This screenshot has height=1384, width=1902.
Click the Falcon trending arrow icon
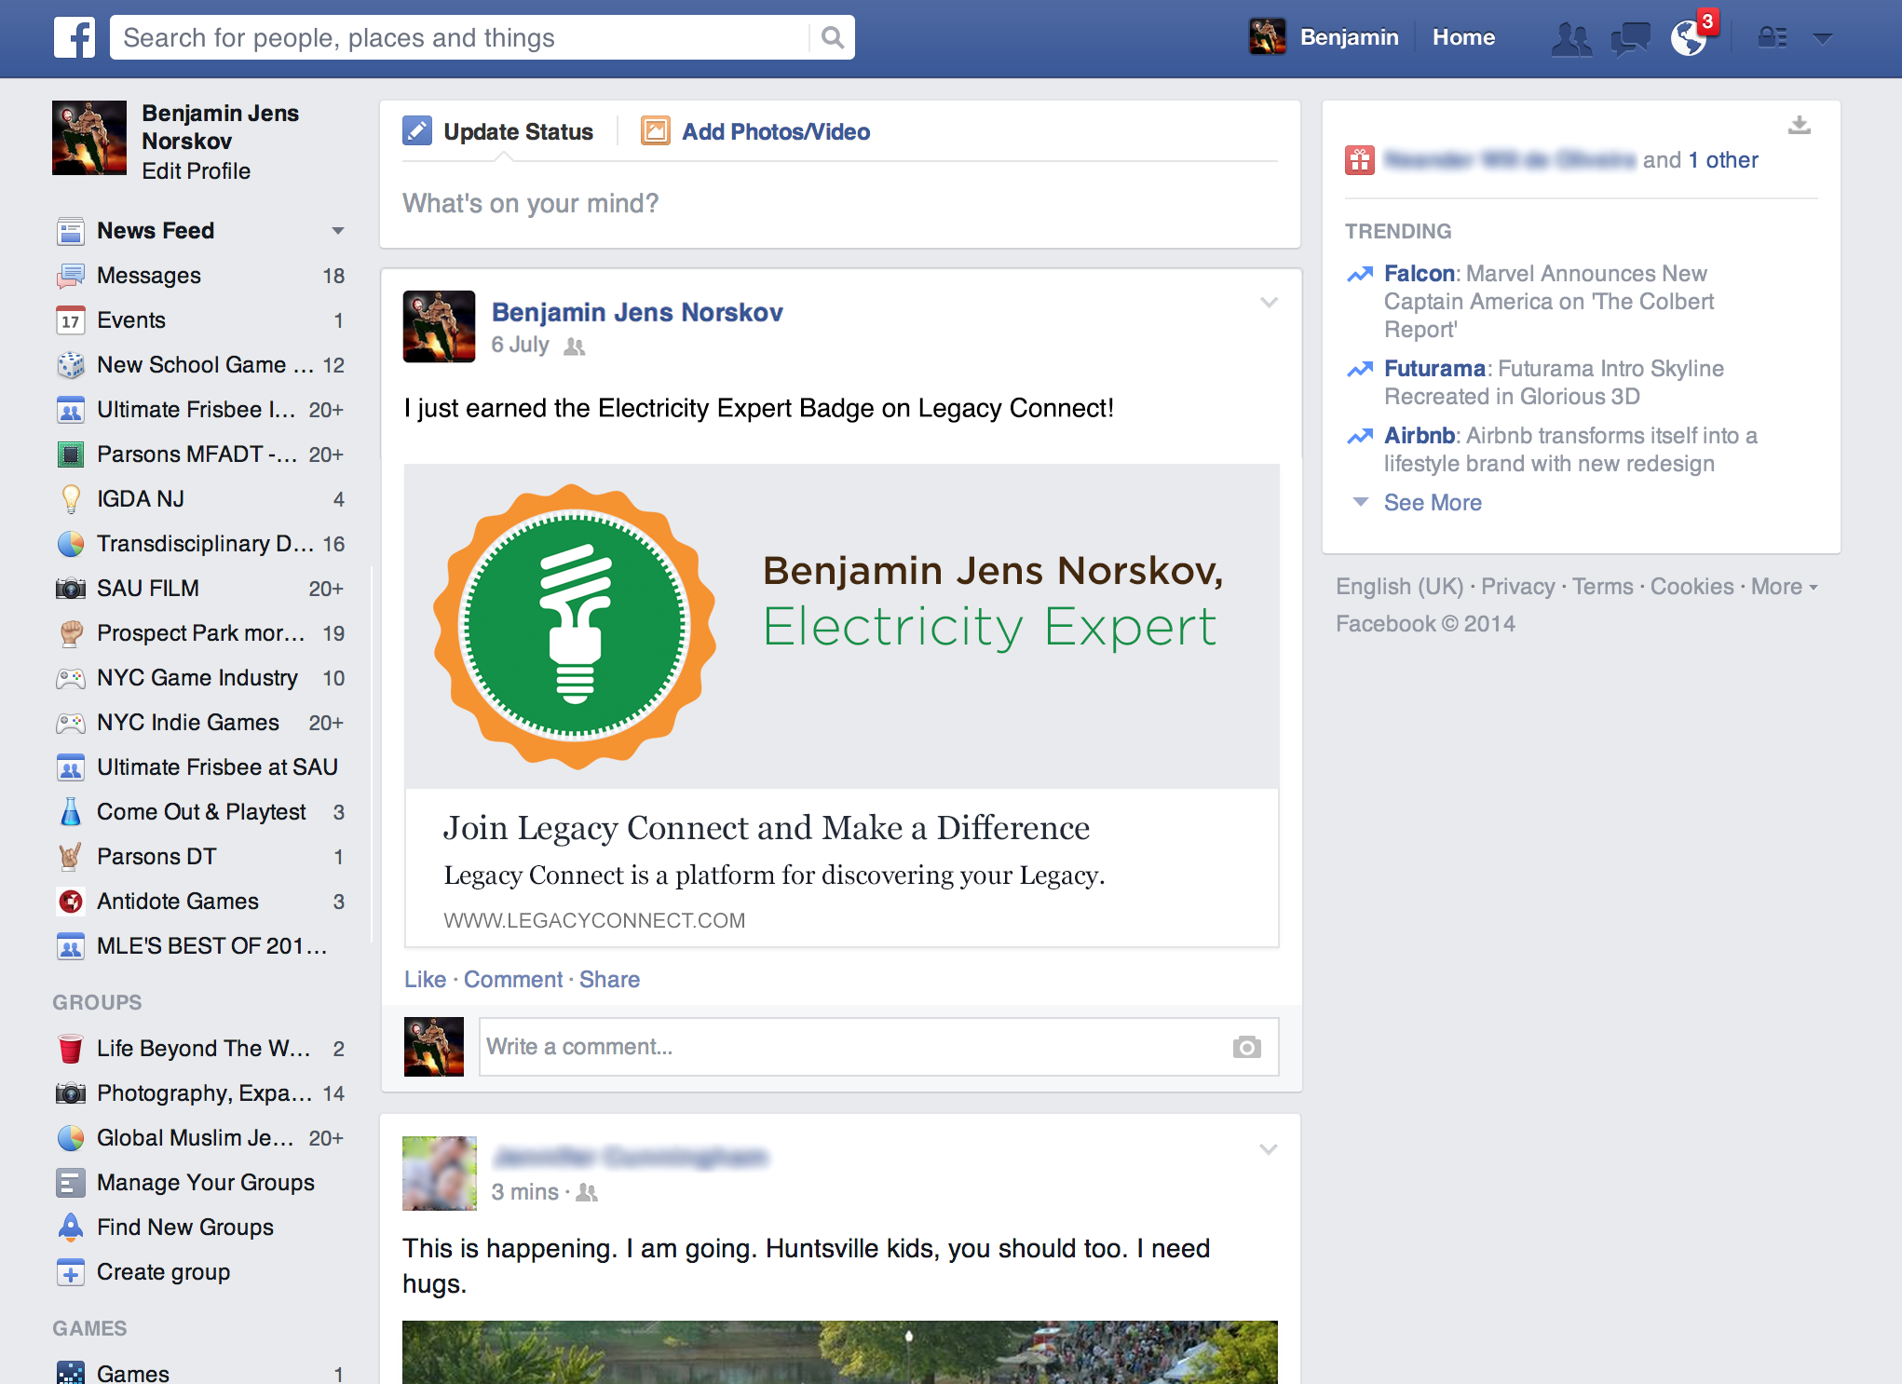point(1360,274)
